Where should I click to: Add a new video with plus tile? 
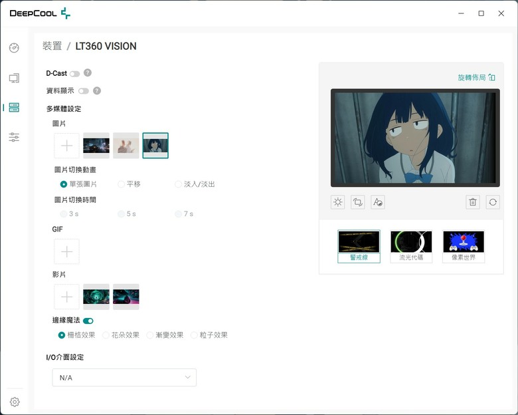tap(66, 297)
